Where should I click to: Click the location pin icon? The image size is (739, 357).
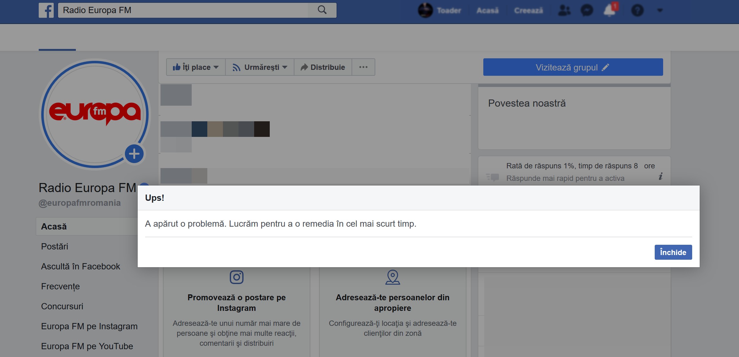(392, 277)
